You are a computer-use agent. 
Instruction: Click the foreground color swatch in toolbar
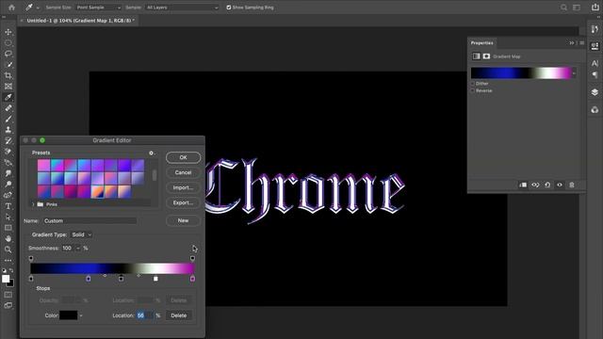6,279
